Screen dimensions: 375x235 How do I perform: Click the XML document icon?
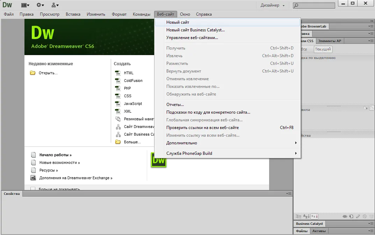(x=118, y=111)
